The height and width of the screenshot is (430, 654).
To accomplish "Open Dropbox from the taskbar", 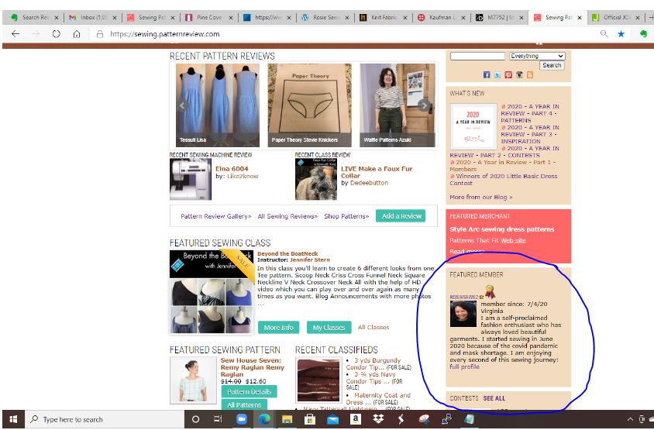I will [377, 419].
